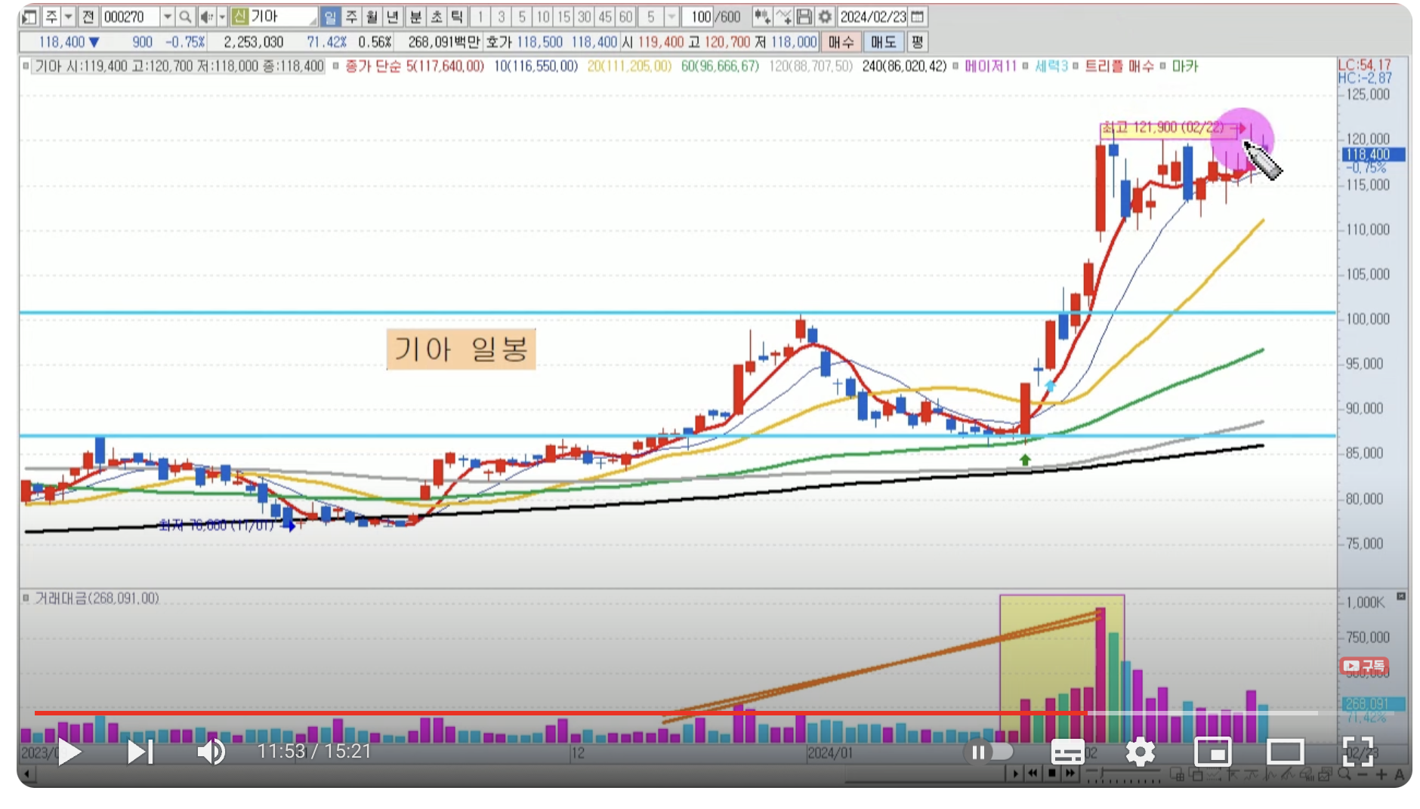The height and width of the screenshot is (809, 1420).
Task: Click the 매도 sell button
Action: 883,42
